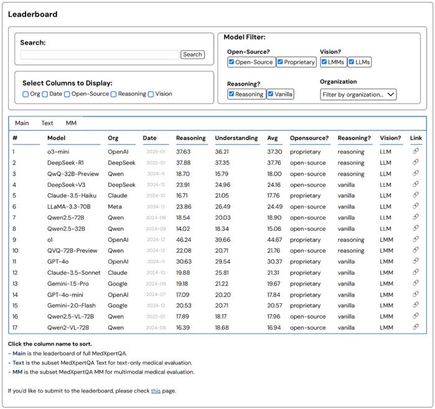The width and height of the screenshot is (435, 409).
Task: Open the link icon in the o1 row
Action: coord(416,239)
